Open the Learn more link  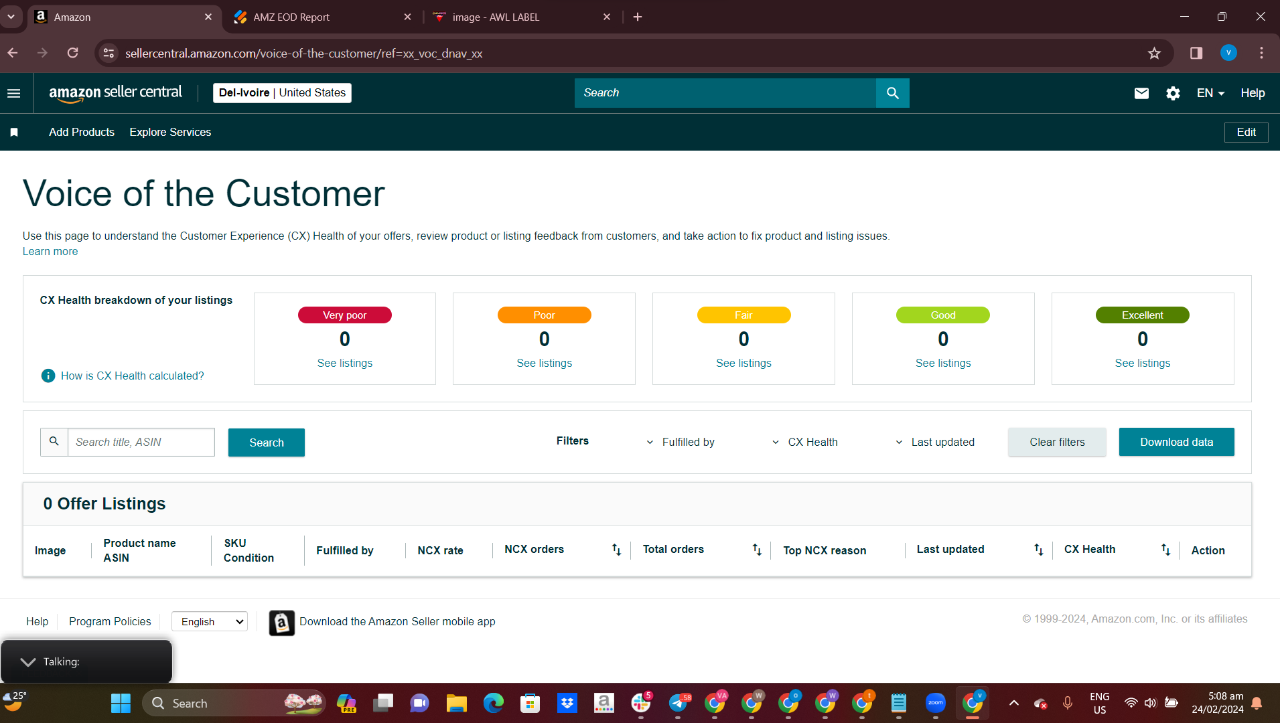tap(50, 252)
